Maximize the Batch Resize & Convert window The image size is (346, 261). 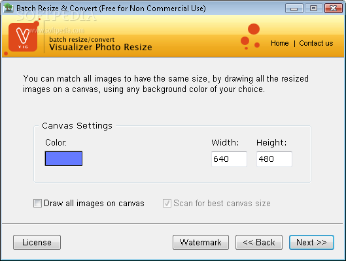[313, 8]
